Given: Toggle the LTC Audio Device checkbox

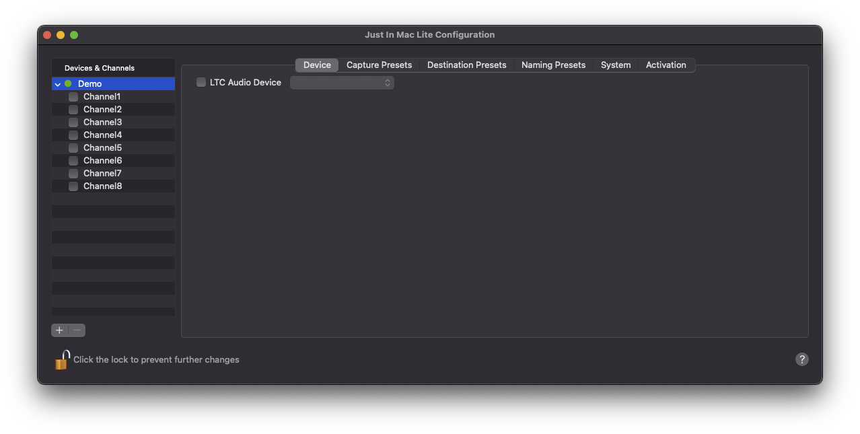Looking at the screenshot, I should [201, 83].
